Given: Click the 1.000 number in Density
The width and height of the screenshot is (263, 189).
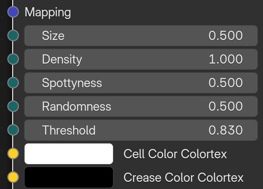Looking at the screenshot, I should click(x=226, y=59).
